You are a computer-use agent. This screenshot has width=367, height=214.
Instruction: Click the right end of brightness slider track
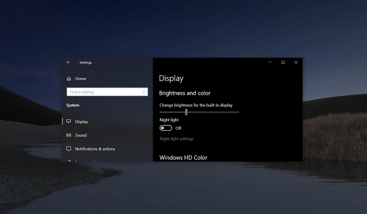click(x=238, y=111)
